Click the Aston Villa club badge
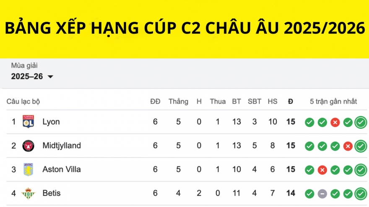 [x=28, y=169]
